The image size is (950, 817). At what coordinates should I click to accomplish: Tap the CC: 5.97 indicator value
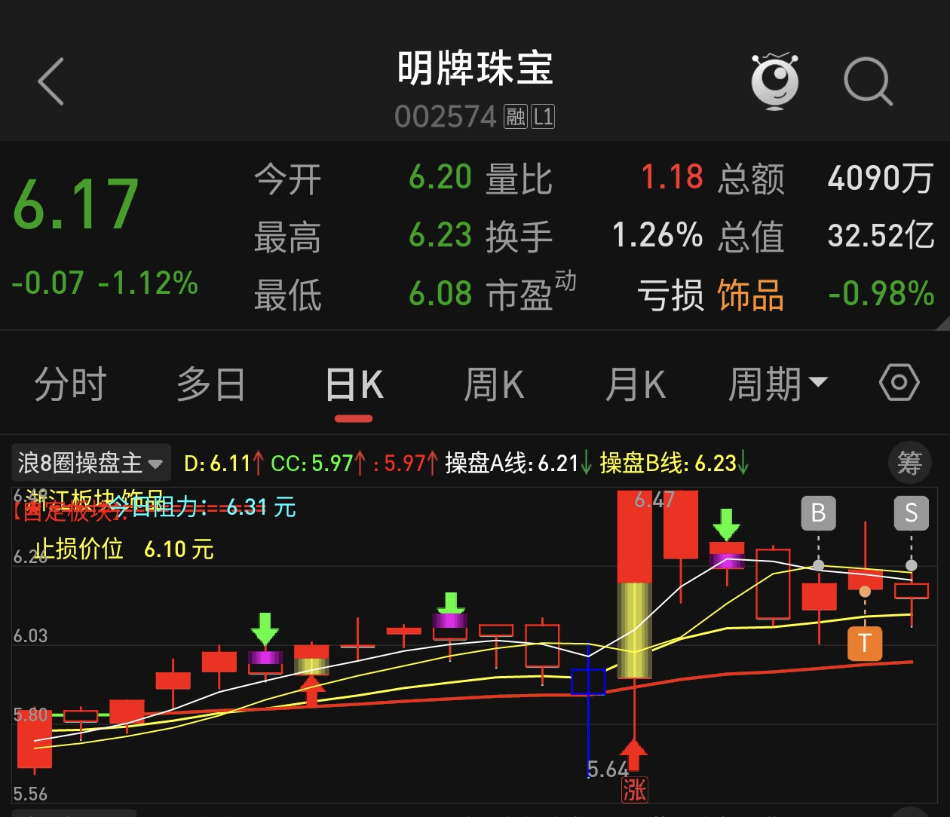click(318, 463)
